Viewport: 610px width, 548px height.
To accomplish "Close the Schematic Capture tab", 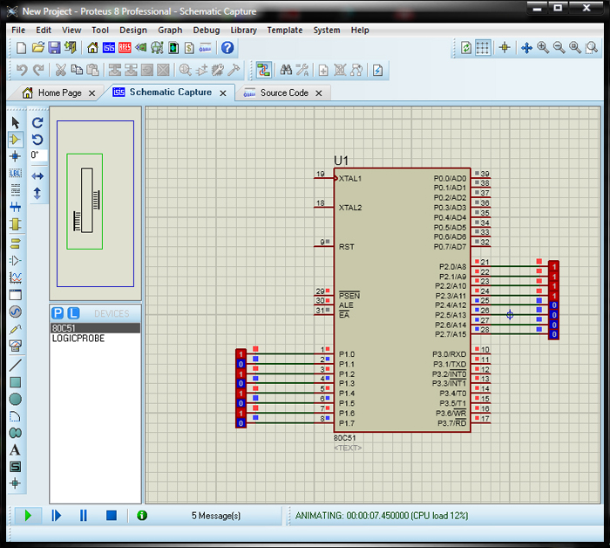I will tap(223, 93).
